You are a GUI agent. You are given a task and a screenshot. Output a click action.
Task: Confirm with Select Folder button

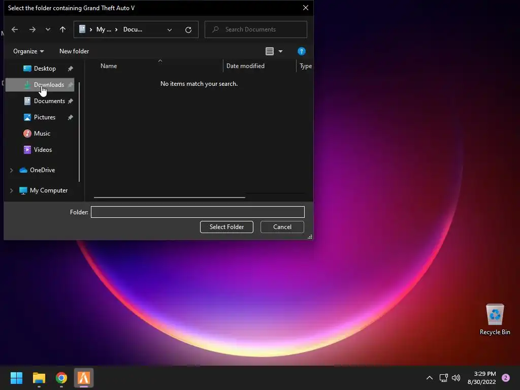point(226,227)
